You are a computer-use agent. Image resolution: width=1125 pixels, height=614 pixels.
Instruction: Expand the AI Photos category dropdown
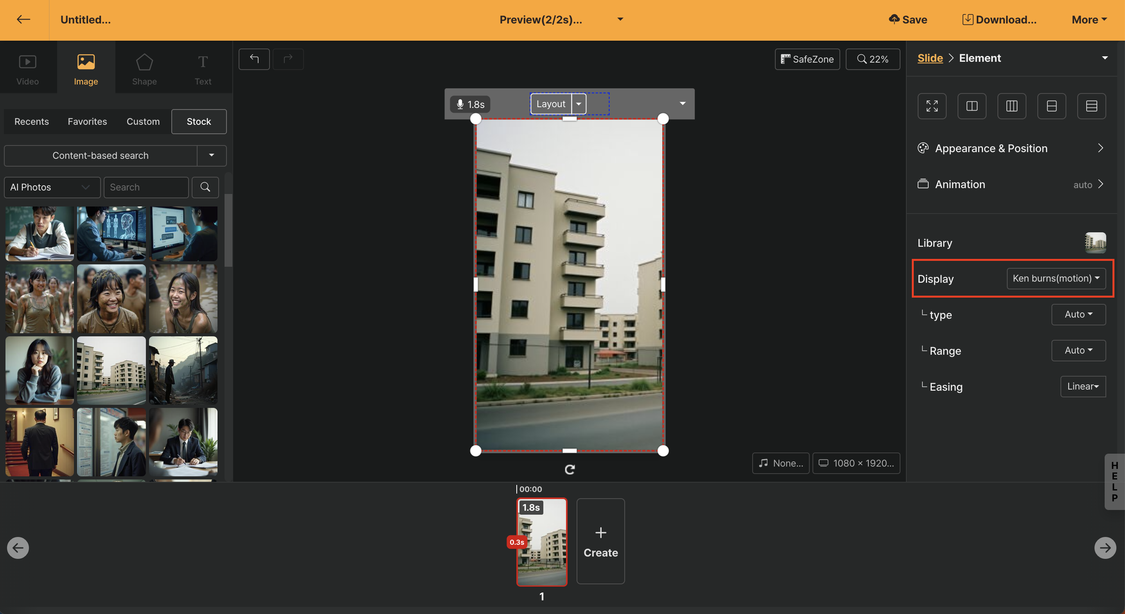[x=52, y=187]
